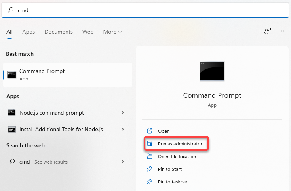Choose Run as administrator
The width and height of the screenshot is (291, 191).
point(180,144)
